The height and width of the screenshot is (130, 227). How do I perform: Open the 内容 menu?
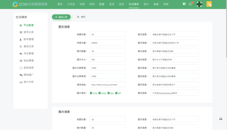tap(82, 4)
